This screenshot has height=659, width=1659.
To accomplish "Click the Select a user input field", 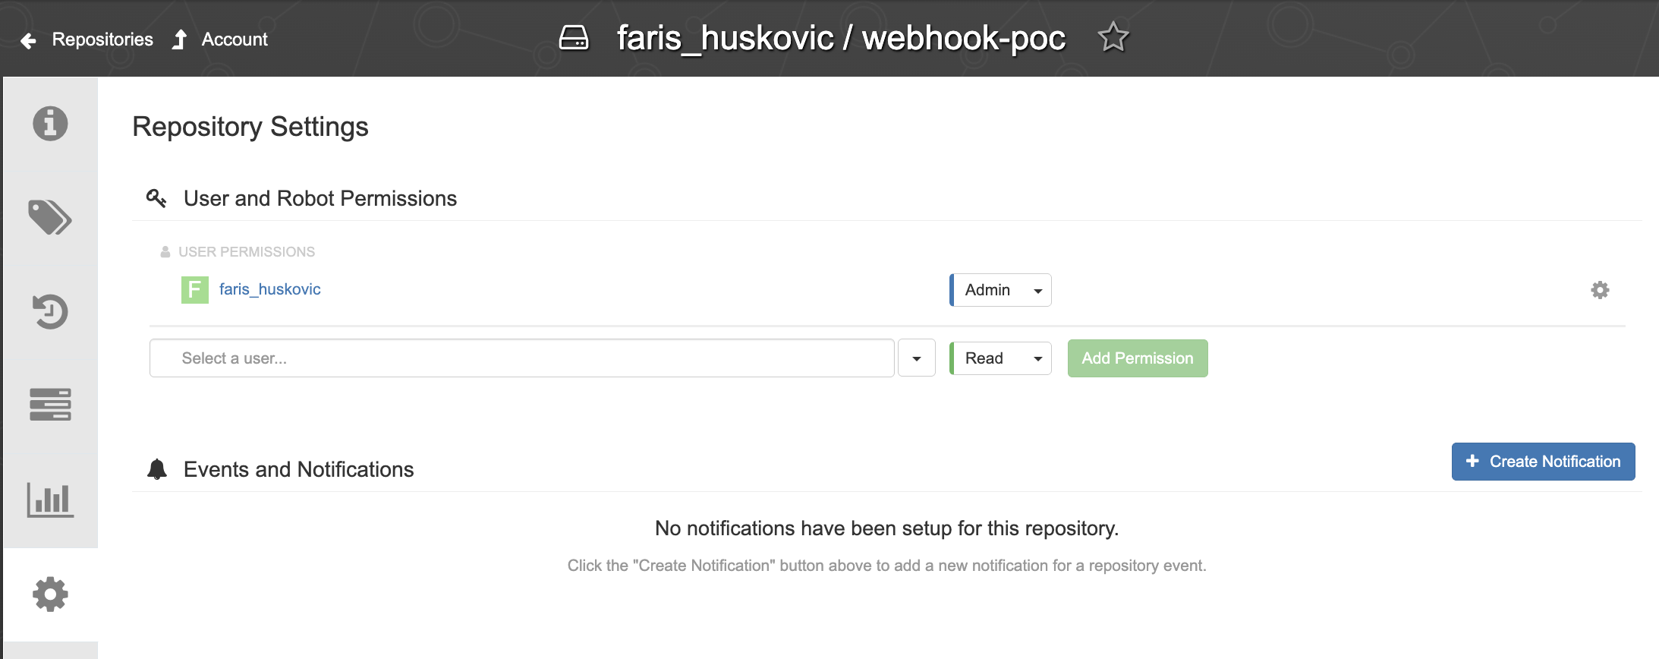I will [x=521, y=358].
